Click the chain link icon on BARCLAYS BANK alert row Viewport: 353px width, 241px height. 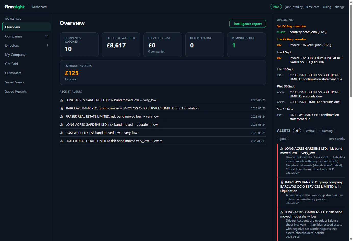[x=62, y=108]
